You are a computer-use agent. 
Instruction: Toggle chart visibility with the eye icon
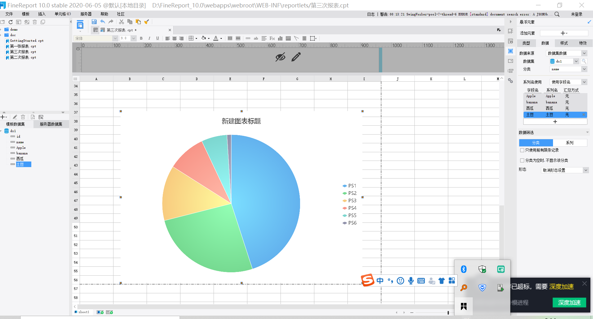pos(280,57)
